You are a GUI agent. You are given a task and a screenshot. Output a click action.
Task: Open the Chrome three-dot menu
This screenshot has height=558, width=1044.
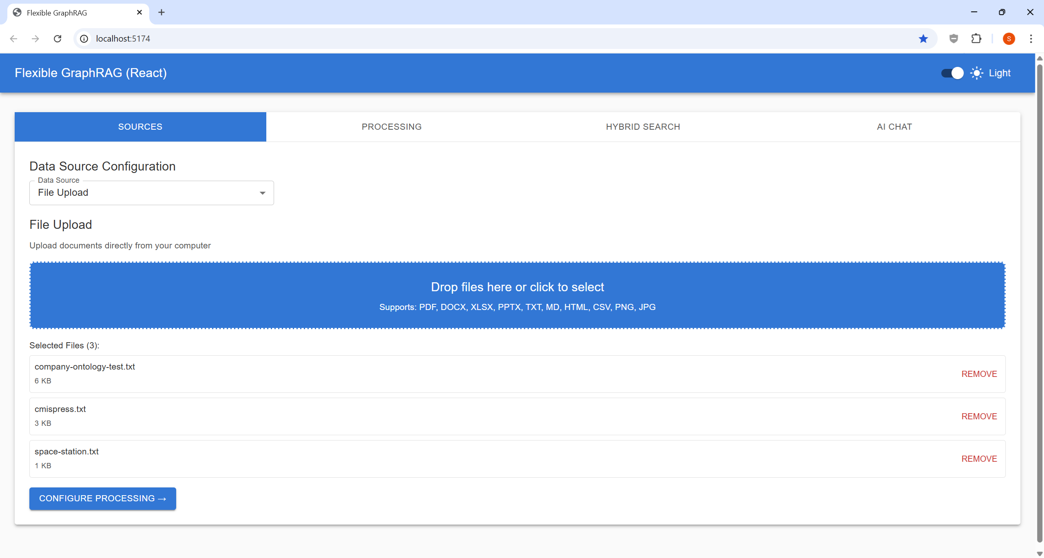click(x=1031, y=39)
